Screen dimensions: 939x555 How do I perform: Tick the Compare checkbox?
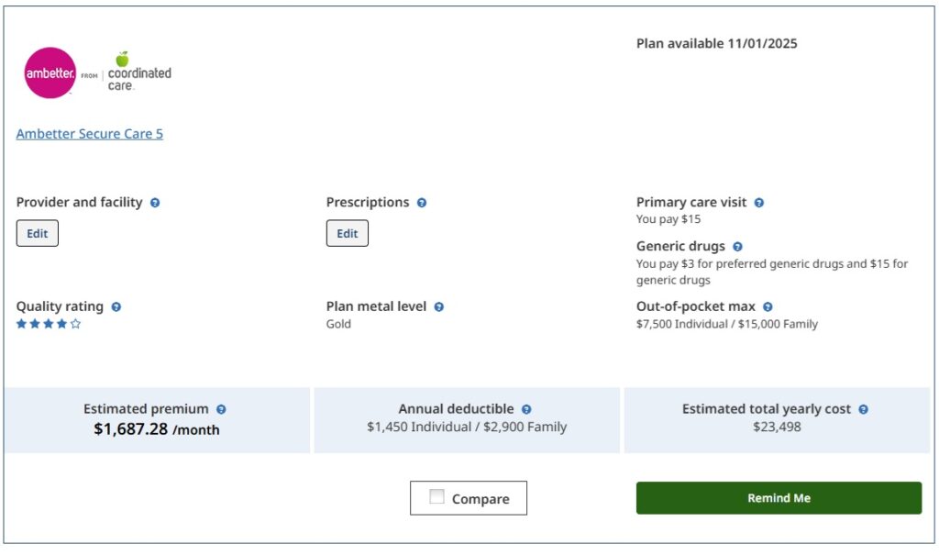(437, 497)
